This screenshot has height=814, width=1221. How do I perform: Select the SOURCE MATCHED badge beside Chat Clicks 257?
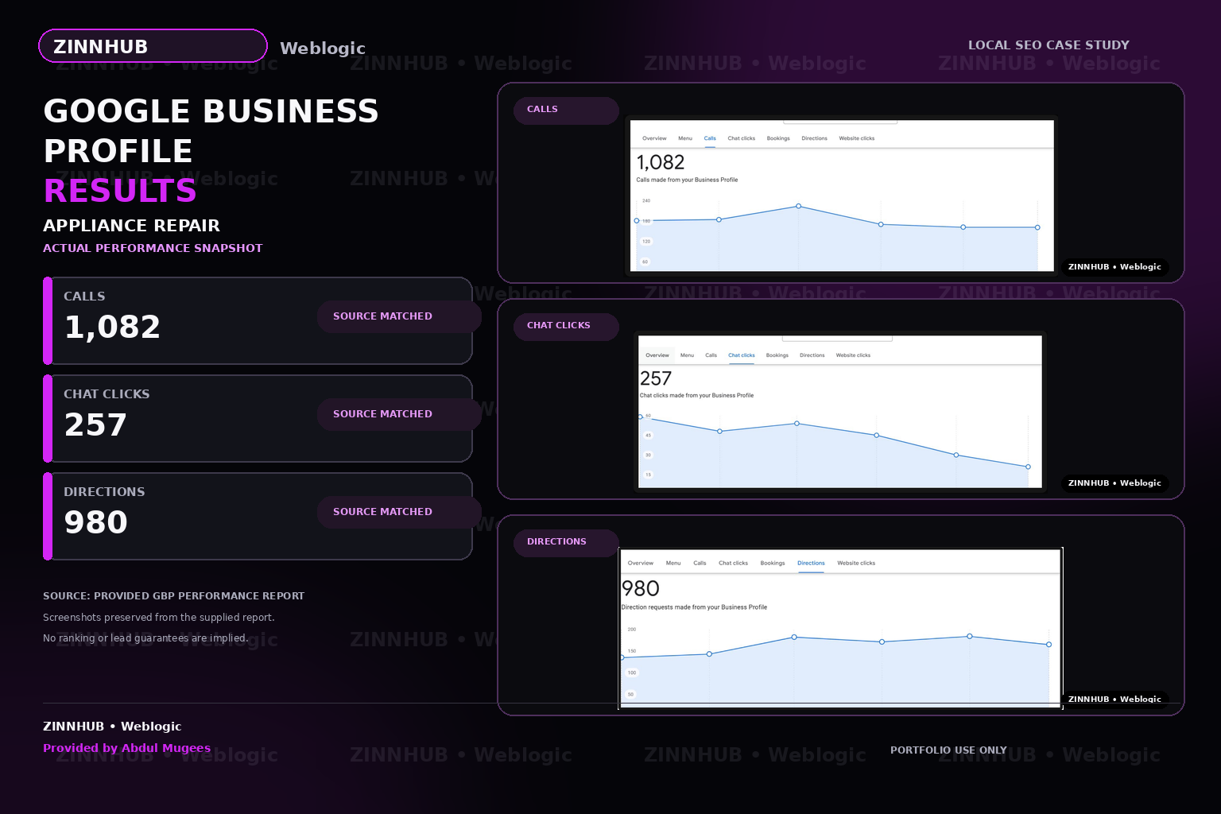399,414
